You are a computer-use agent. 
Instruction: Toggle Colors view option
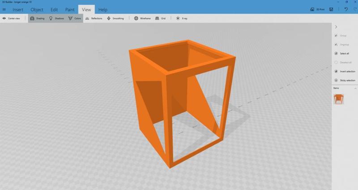pos(75,18)
